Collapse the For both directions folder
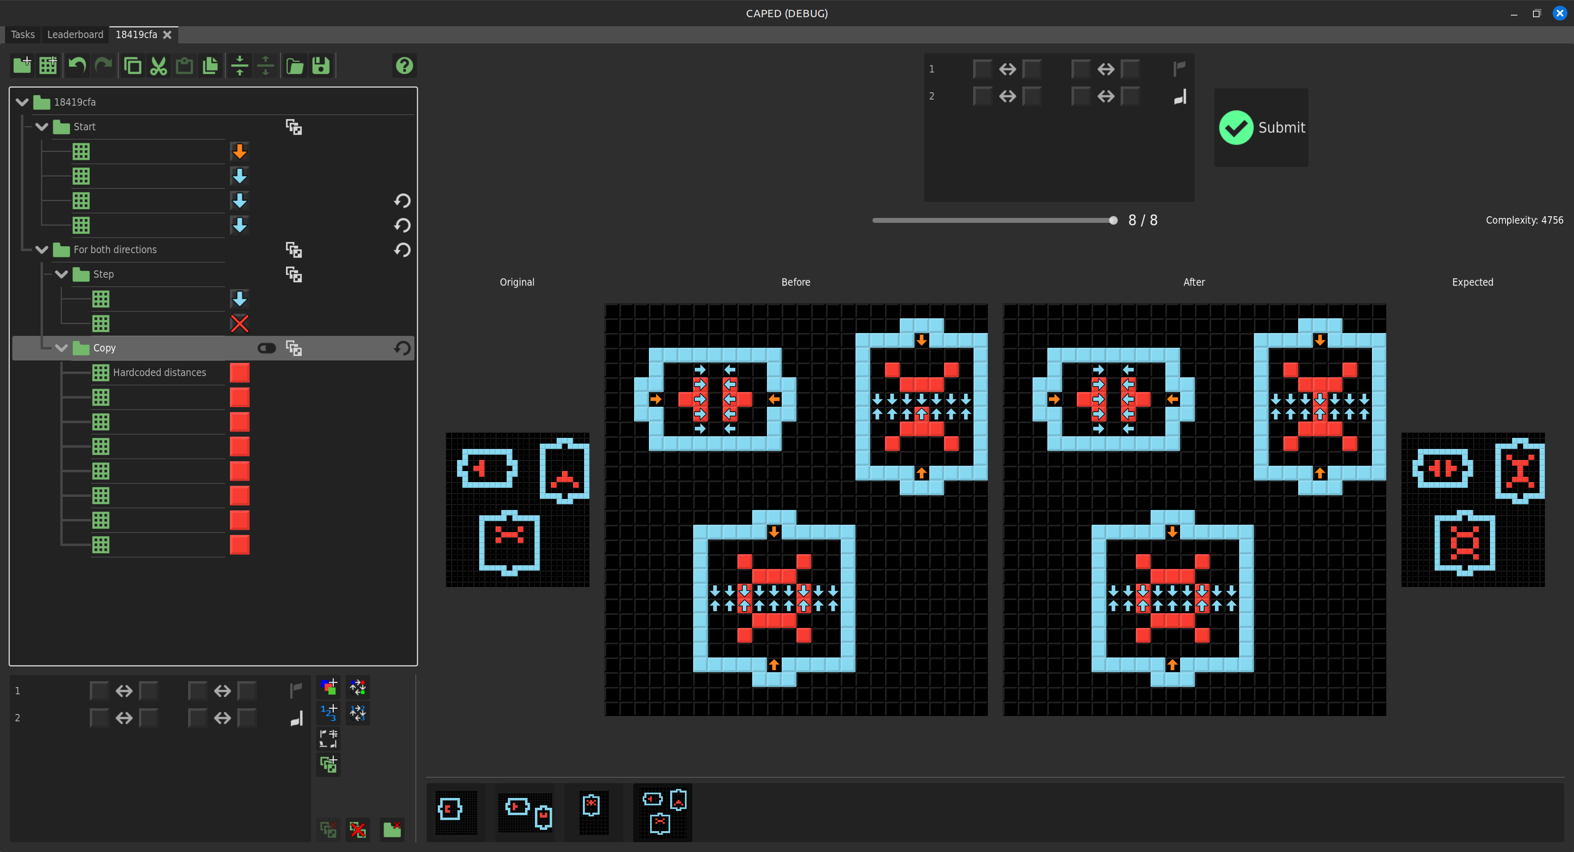The height and width of the screenshot is (852, 1574). 42,249
